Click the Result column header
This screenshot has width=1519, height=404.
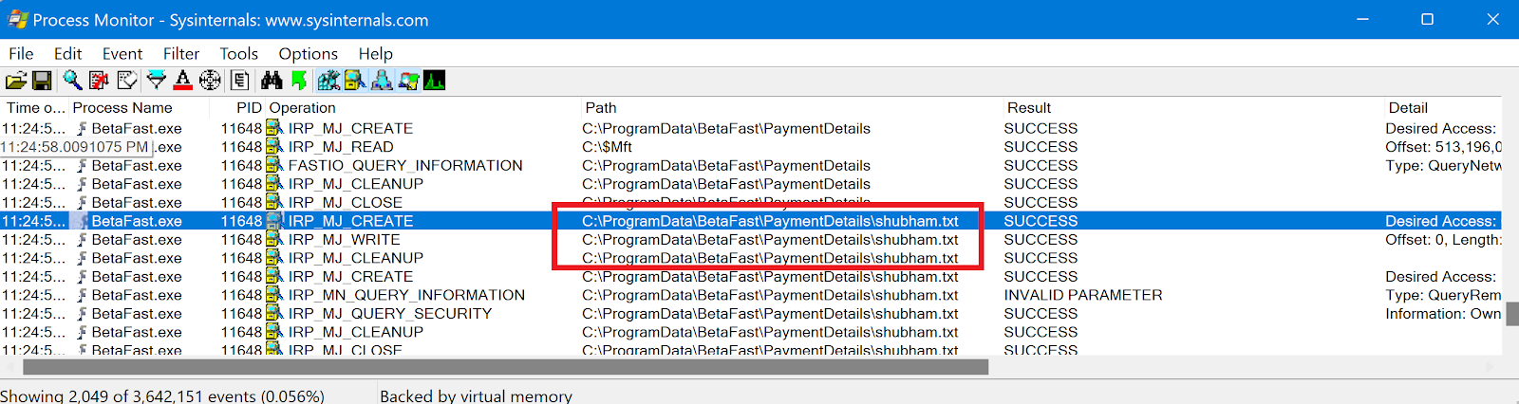(x=1029, y=108)
